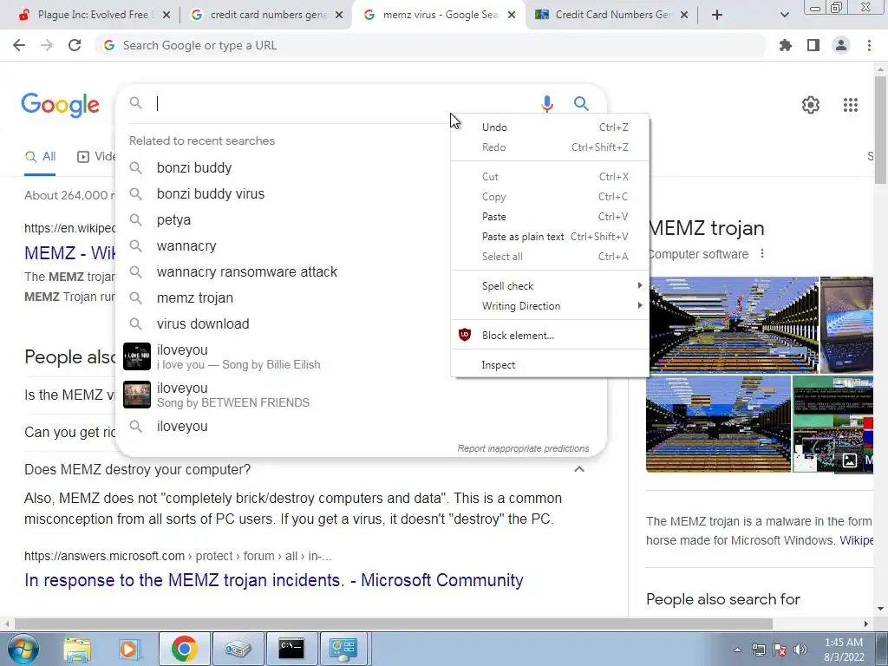Viewport: 888px width, 666px height.
Task: Open the lower-left MEMZ glitch thumbnail
Action: [x=718, y=423]
